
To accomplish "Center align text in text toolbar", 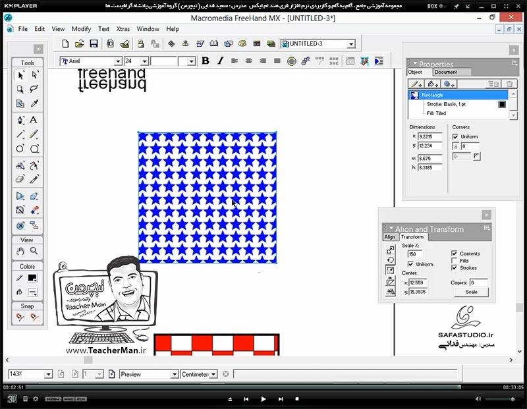I will pos(249,61).
